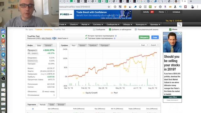
Task: Bookmark this page with the star icon
Action: click(x=109, y=7)
